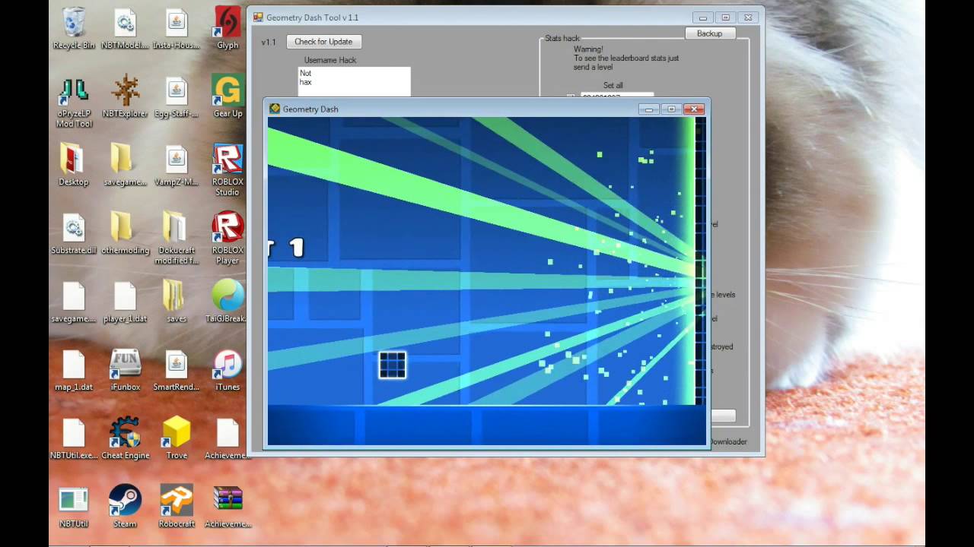The image size is (974, 547).
Task: Click the Backup button in Geometry Dash Tool
Action: point(709,33)
